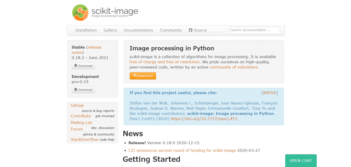Focus the Search documentation field

pos(254,30)
